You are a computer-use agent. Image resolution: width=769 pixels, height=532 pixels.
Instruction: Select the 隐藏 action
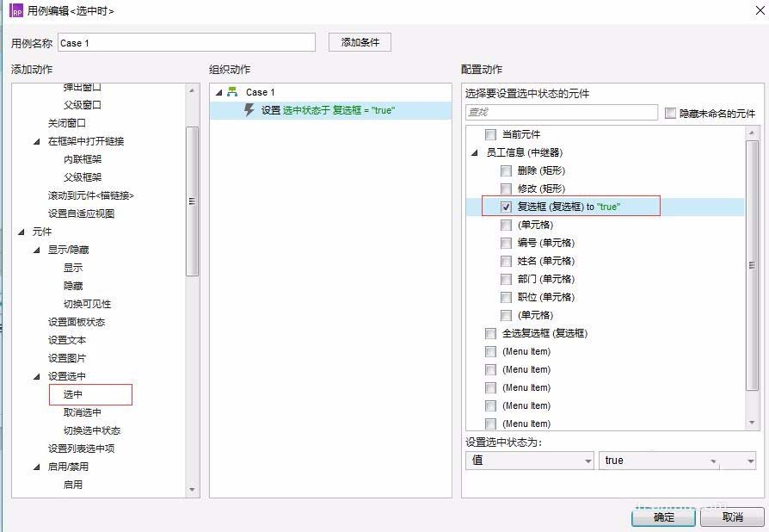pos(72,286)
